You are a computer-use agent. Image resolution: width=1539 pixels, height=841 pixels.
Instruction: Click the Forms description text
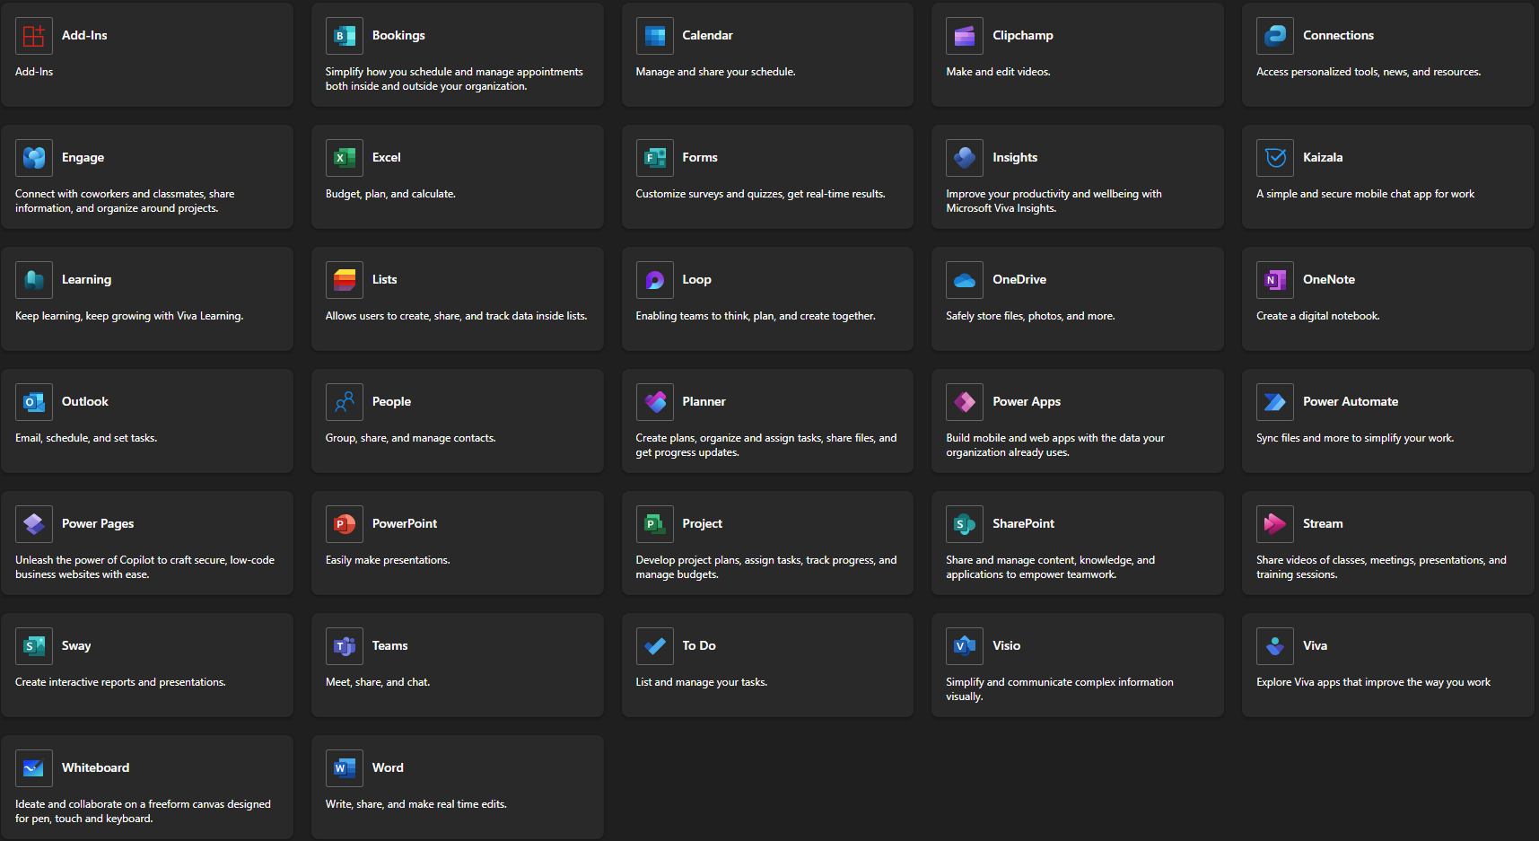[760, 194]
